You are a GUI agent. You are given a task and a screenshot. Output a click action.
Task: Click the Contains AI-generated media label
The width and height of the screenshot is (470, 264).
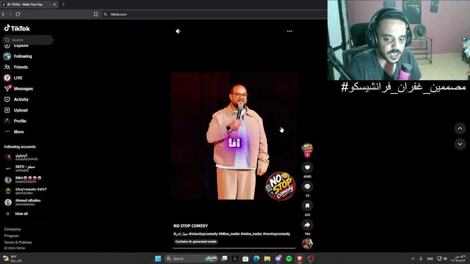point(196,242)
